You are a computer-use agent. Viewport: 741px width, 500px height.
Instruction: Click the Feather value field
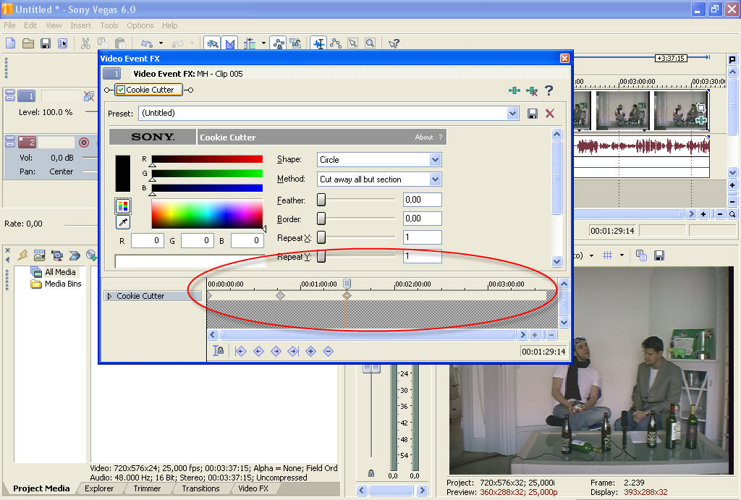click(423, 200)
